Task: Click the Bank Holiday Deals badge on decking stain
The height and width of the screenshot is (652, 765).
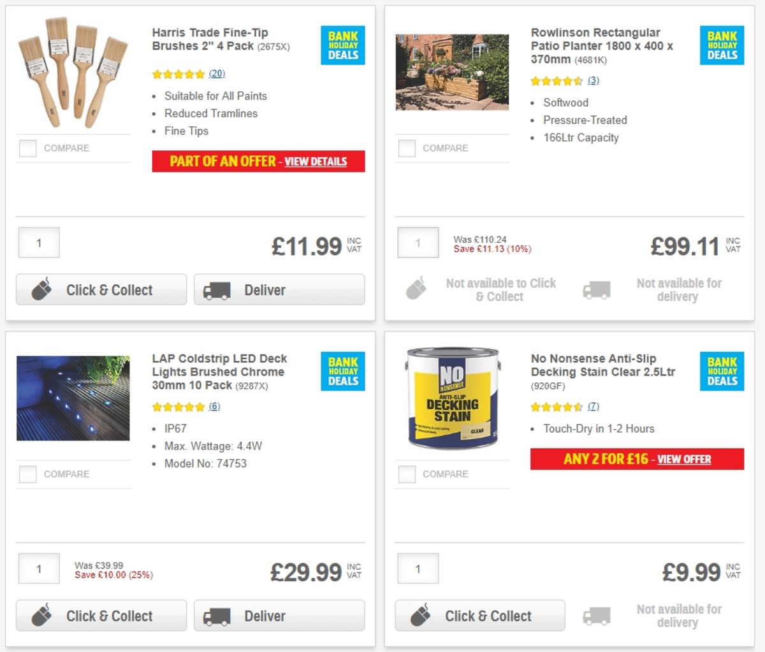Action: pyautogui.click(x=722, y=372)
